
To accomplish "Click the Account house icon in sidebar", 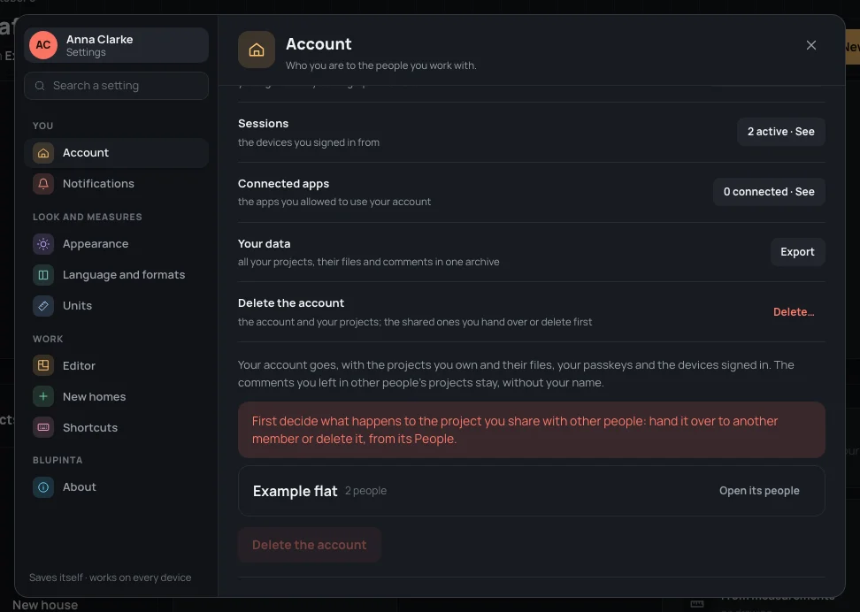I will click(43, 153).
